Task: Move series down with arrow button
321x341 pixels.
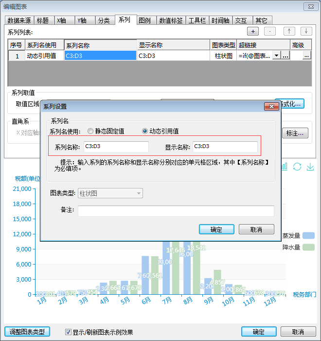Action: pos(306,31)
